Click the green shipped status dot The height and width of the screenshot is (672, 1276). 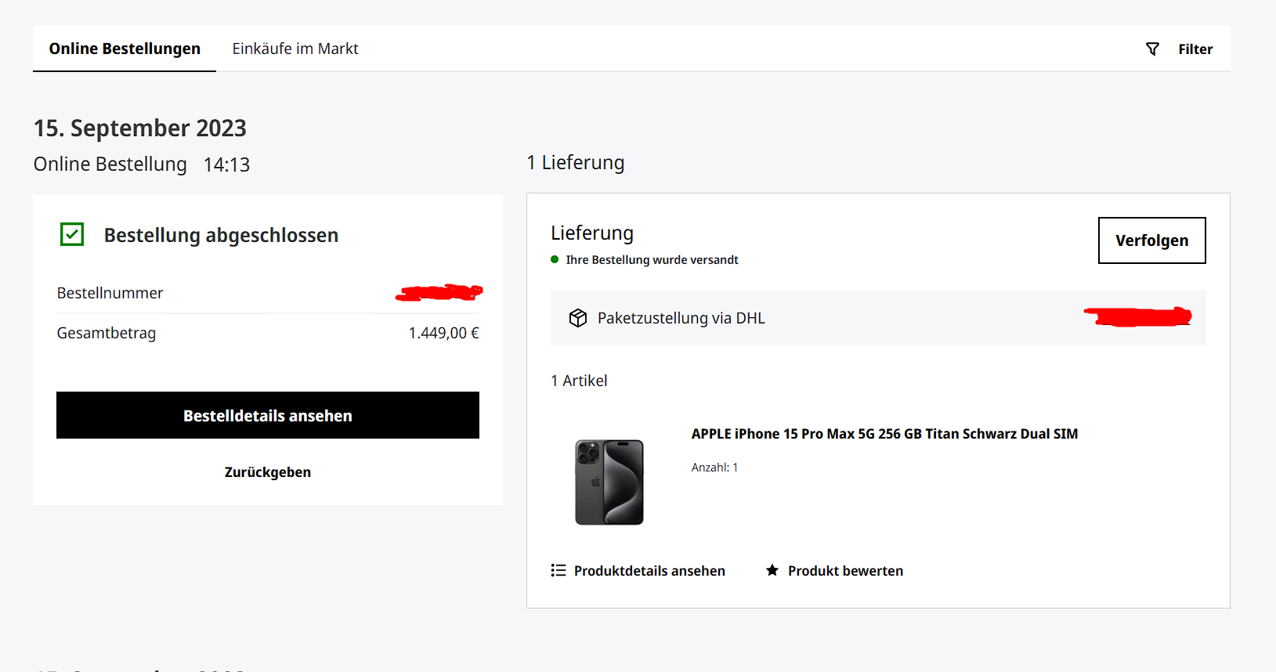click(x=555, y=259)
